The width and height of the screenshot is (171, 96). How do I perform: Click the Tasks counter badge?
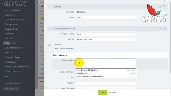pyautogui.click(x=13, y=15)
